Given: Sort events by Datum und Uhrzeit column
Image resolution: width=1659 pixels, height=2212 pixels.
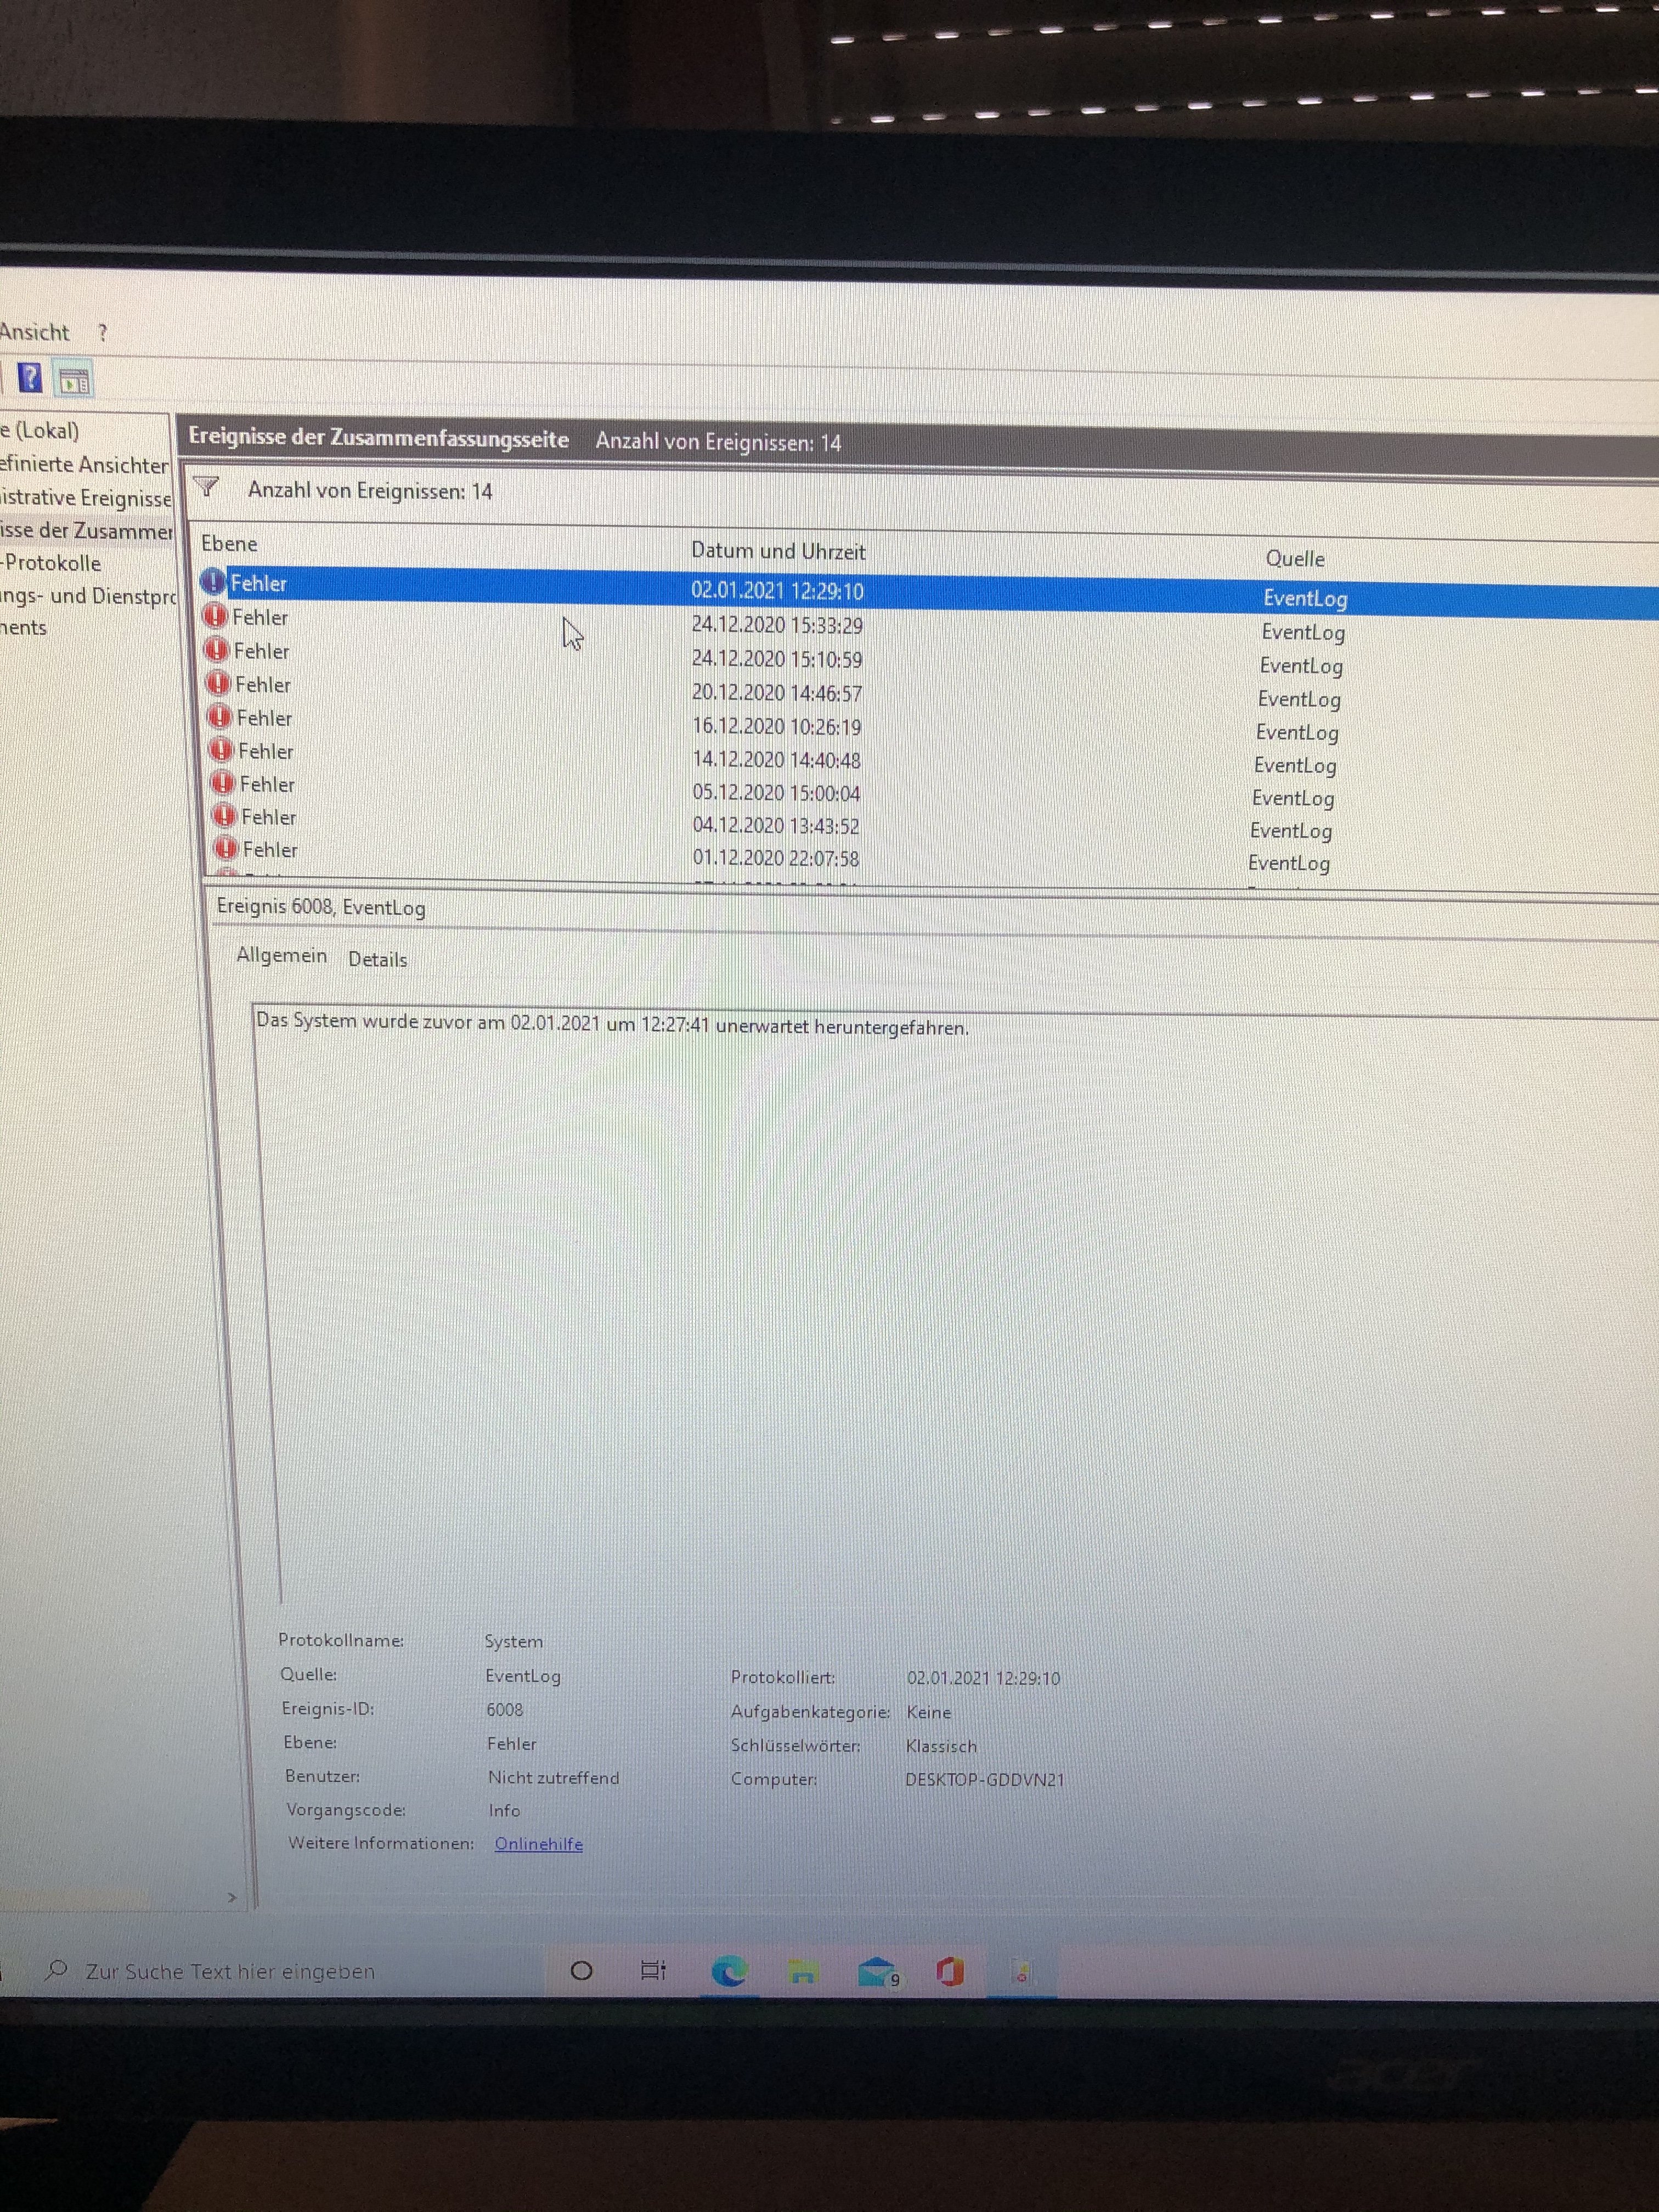Looking at the screenshot, I should 778,551.
